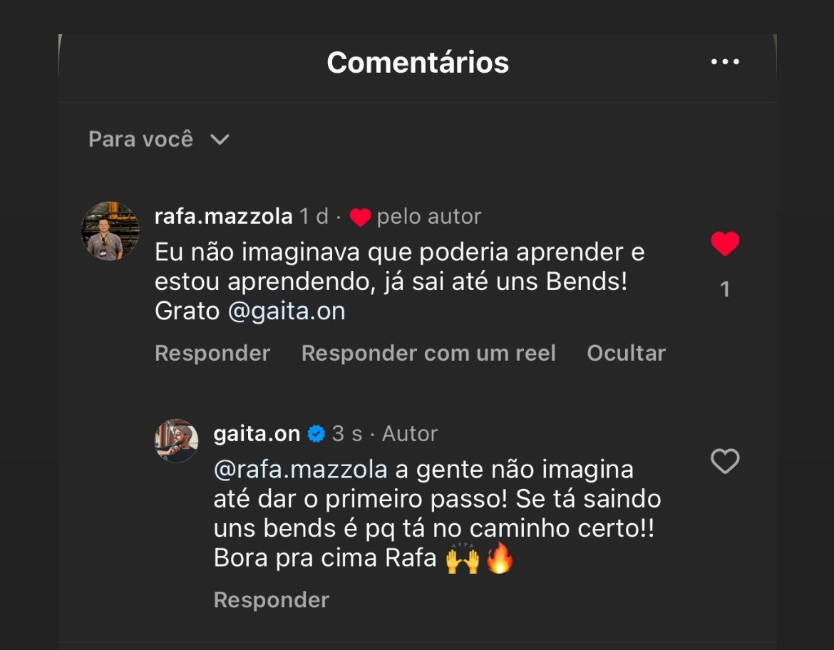Click the blue verified badge icon
This screenshot has width=834, height=650.
coord(316,434)
